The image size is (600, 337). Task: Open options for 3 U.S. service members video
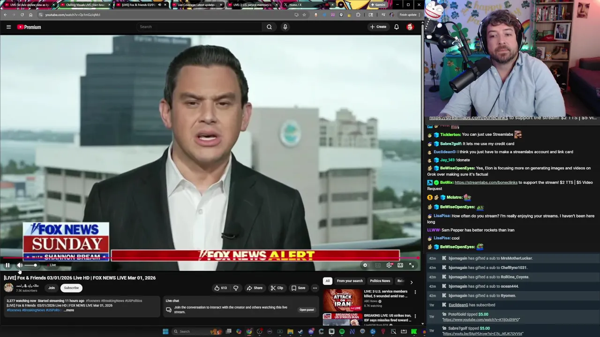tap(415, 292)
